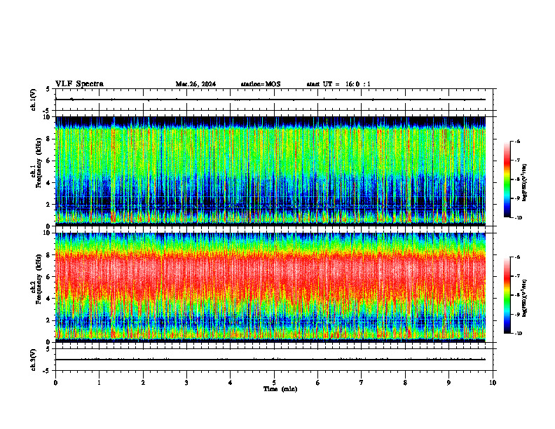
Task: Click the time axis tick label "7"
Action: click(x=362, y=383)
